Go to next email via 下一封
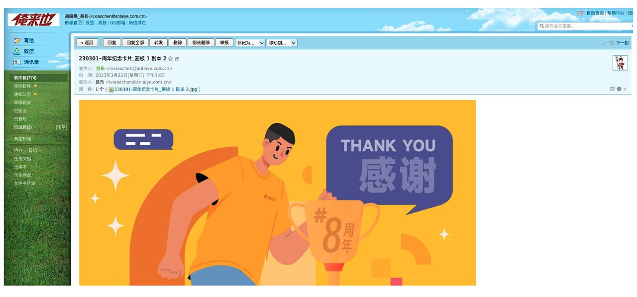This screenshot has height=297, width=637. pos(623,43)
